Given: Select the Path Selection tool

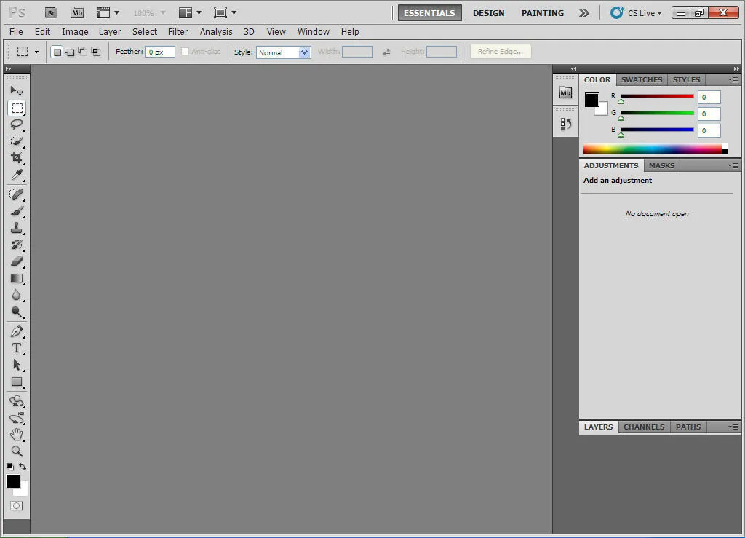Looking at the screenshot, I should [17, 365].
